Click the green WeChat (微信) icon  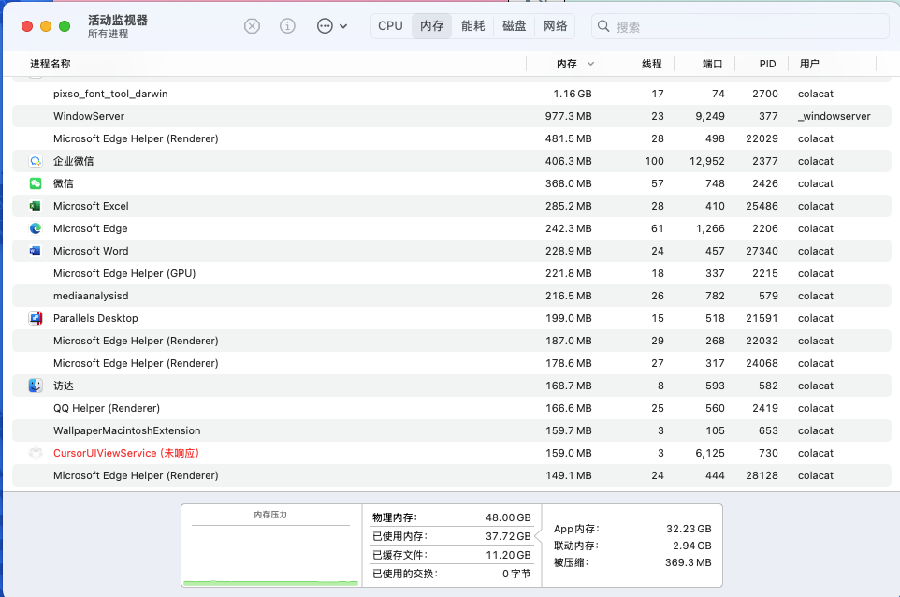[x=36, y=183]
